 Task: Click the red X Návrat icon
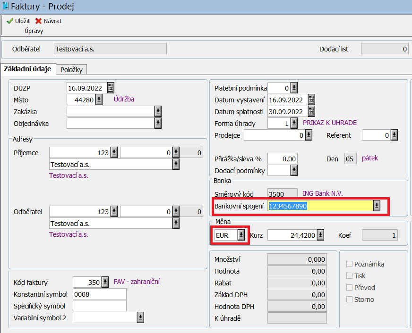coord(38,21)
